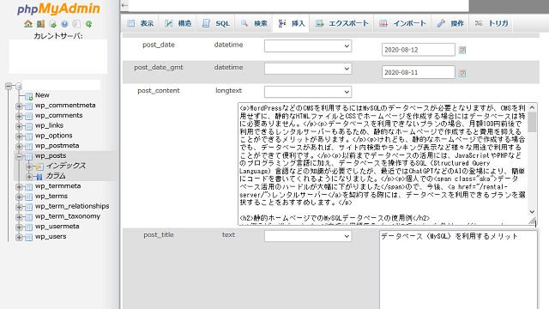This screenshot has width=549, height=309.
Task: Open phpMyAdmin documentation help icon
Action: (64, 24)
